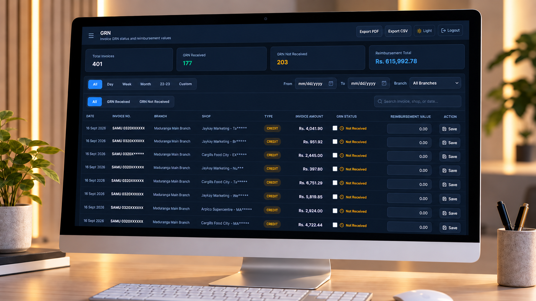The height and width of the screenshot is (301, 536).
Task: Click the sun icon for Light theme
Action: pyautogui.click(x=419, y=31)
